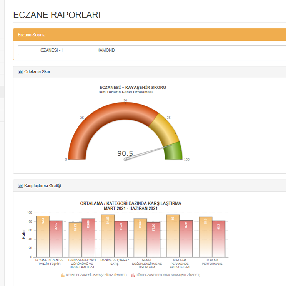Click the ECZANE RAPORLARI page title
Image resolution: width=286 pixels, height=286 pixels.
click(57, 15)
